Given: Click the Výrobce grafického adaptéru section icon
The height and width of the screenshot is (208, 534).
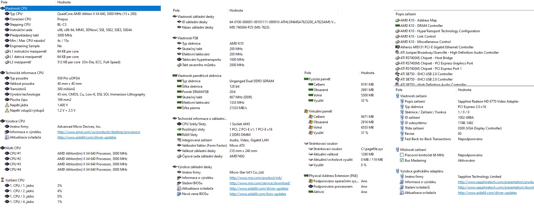Looking at the screenshot, I should click(x=397, y=171).
